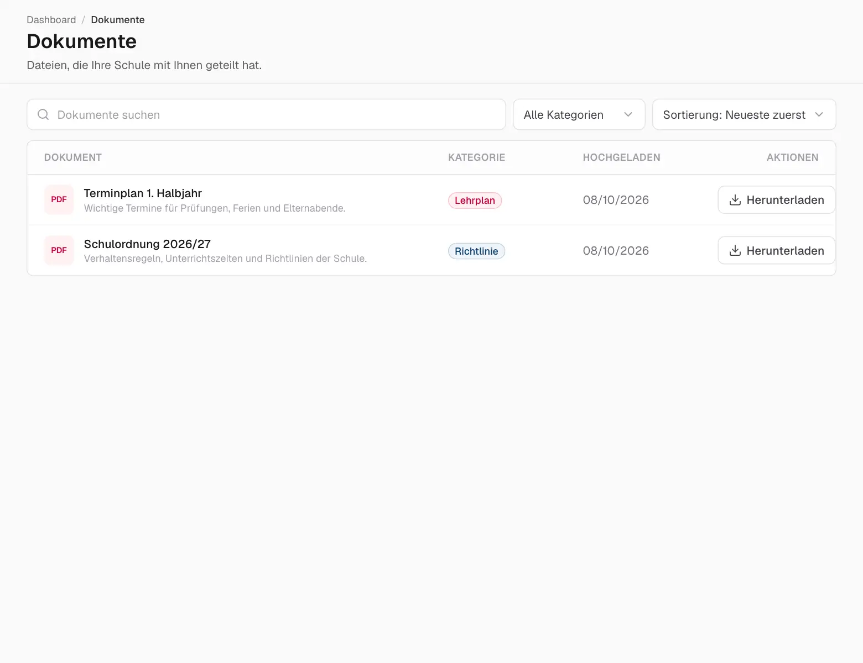Open the Sortierung: Neueste zuerst dropdown
This screenshot has height=663, width=863.
pos(744,114)
